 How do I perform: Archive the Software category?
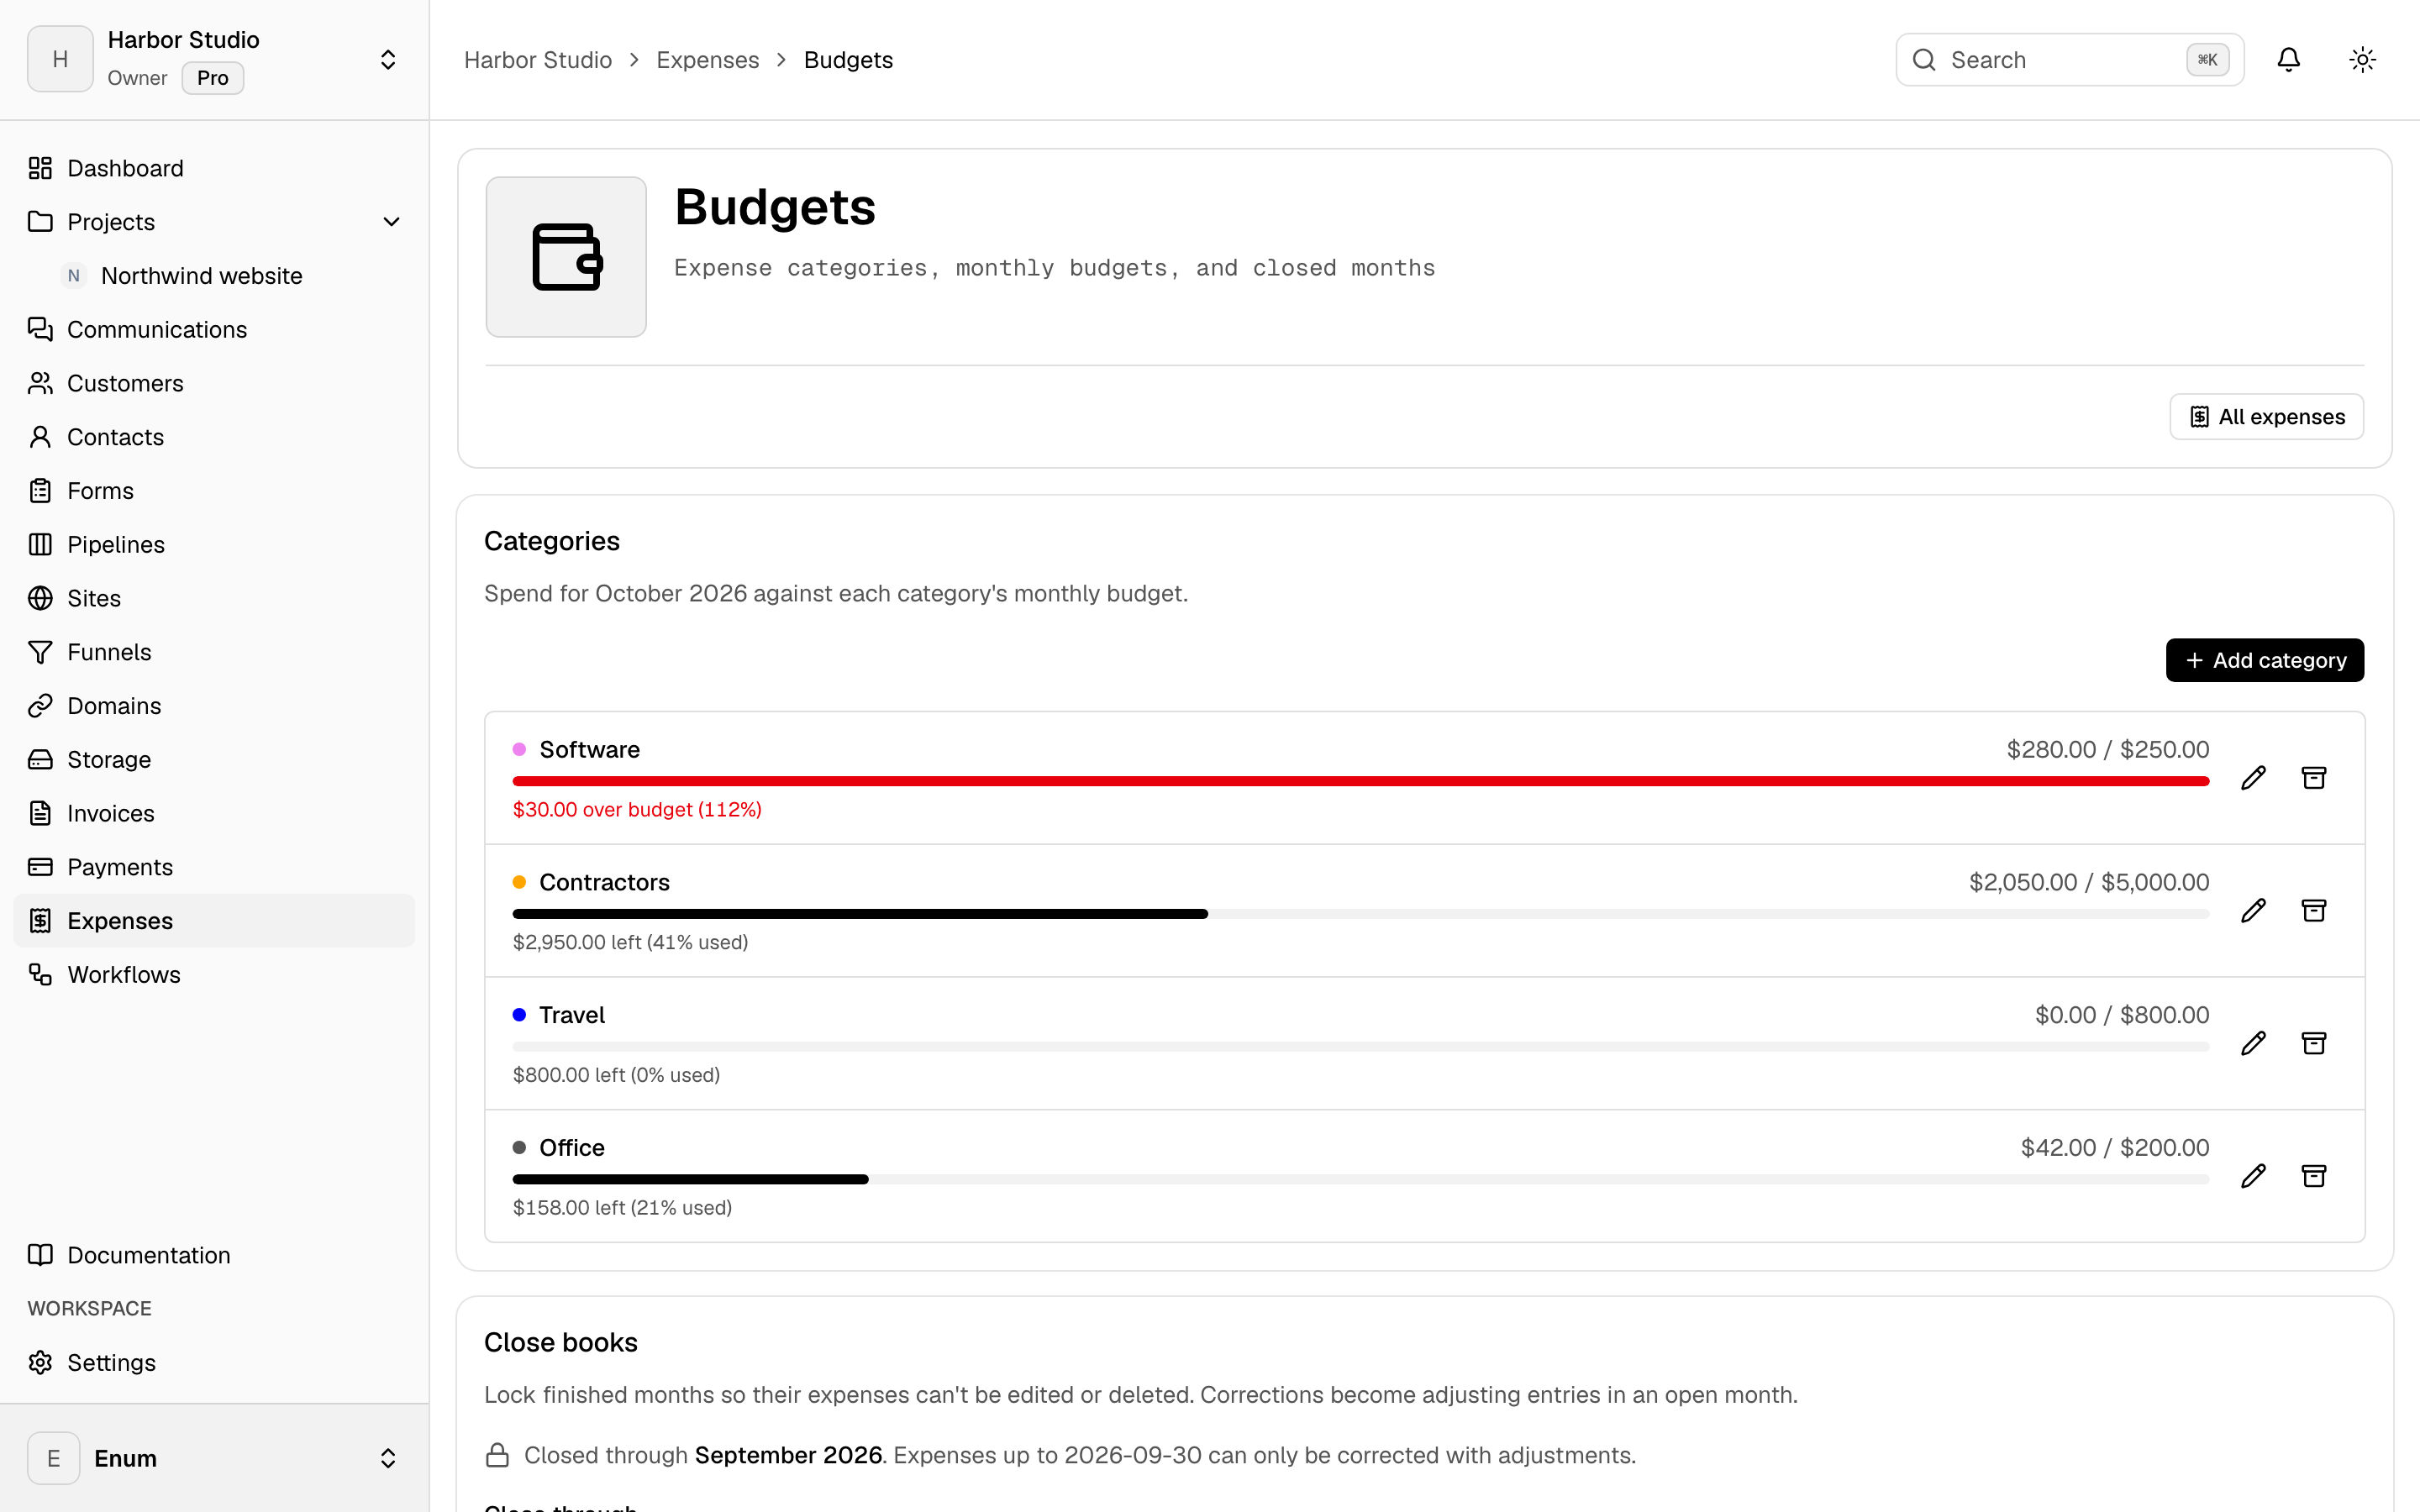coord(2314,778)
